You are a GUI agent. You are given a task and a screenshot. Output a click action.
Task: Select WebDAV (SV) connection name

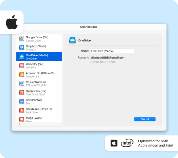tap(35, 64)
